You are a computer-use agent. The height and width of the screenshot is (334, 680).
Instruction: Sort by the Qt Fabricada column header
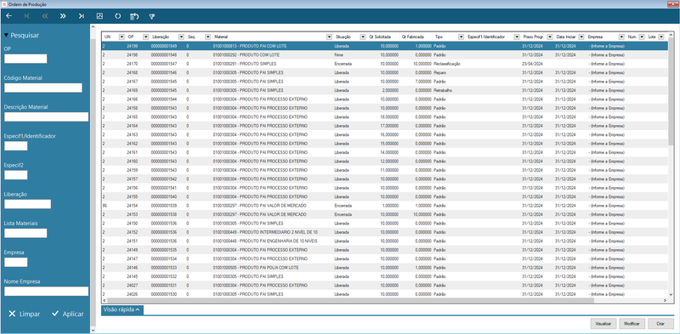point(412,37)
